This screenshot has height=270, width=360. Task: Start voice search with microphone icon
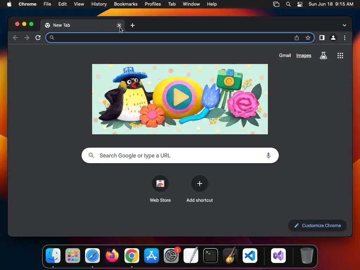(268, 155)
